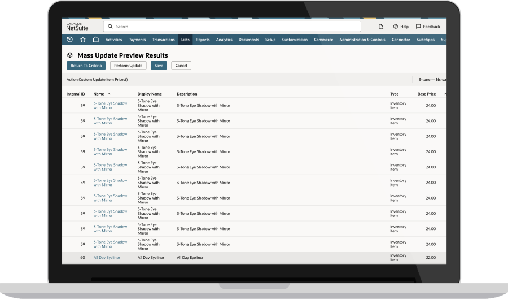Go to the home icon
The height and width of the screenshot is (299, 508).
point(95,40)
